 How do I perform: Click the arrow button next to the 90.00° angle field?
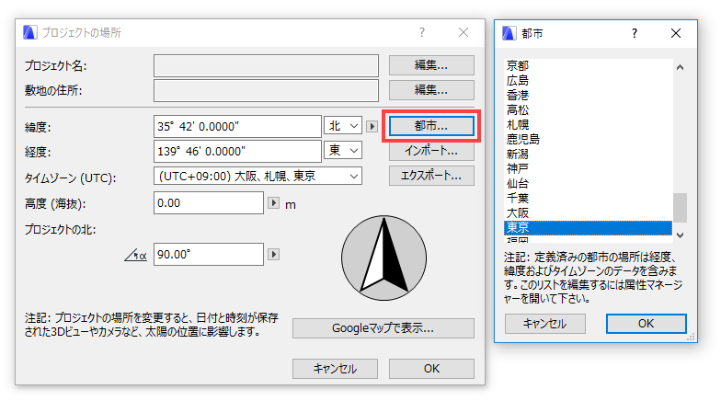pyautogui.click(x=274, y=254)
